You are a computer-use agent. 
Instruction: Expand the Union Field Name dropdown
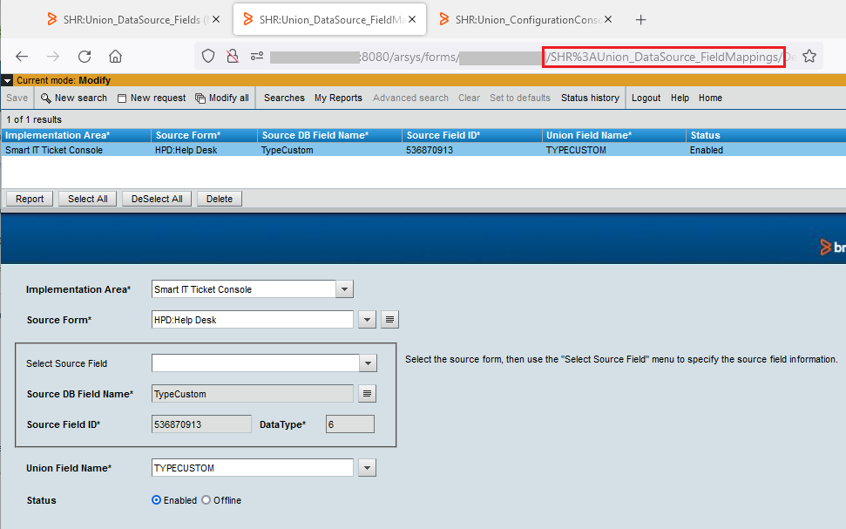[x=368, y=468]
